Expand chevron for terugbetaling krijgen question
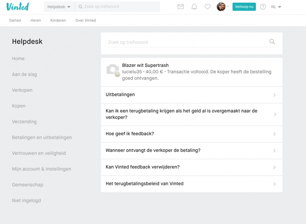 (x=275, y=114)
